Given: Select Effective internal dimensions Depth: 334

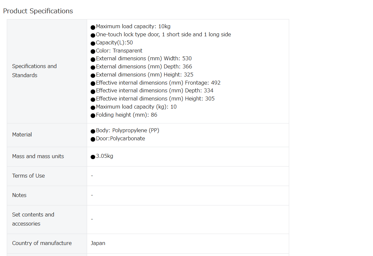Looking at the screenshot, I should pyautogui.click(x=155, y=91).
